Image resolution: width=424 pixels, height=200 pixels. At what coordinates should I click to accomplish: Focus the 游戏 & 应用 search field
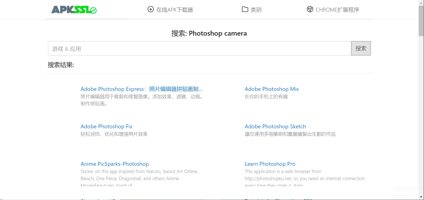tap(199, 48)
